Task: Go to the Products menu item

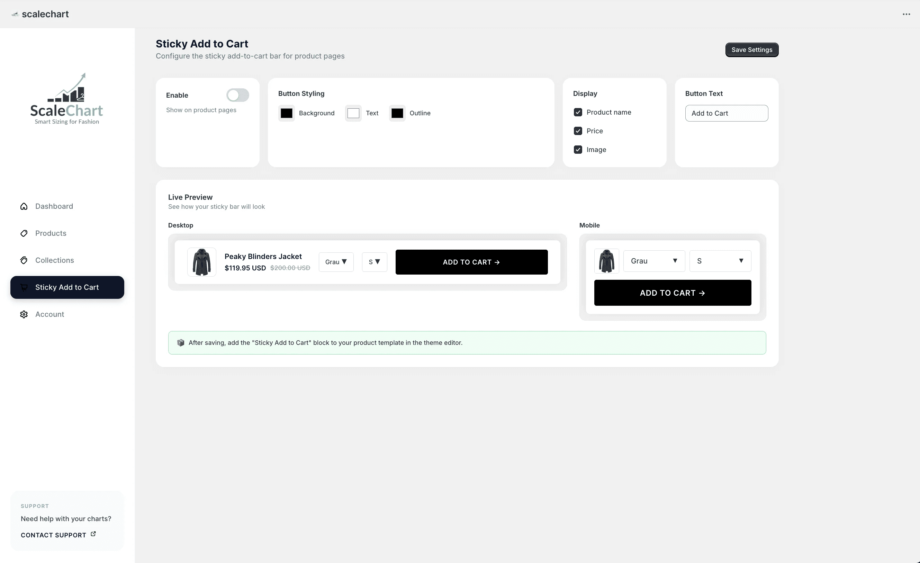Action: 51,233
